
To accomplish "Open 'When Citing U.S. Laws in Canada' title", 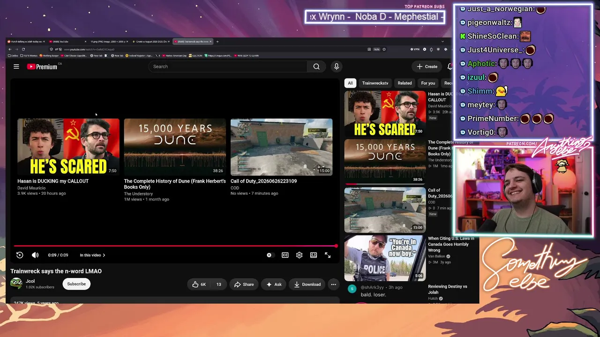I will coord(451,244).
